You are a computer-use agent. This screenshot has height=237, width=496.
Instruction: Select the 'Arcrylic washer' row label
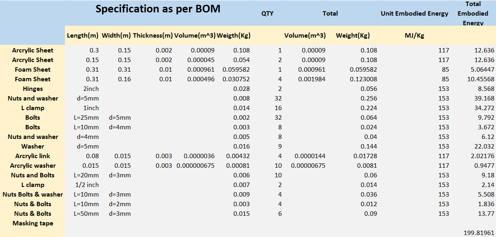click(33, 166)
